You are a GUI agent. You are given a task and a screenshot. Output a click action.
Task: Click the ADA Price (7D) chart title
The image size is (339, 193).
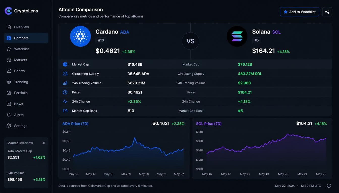(x=75, y=124)
